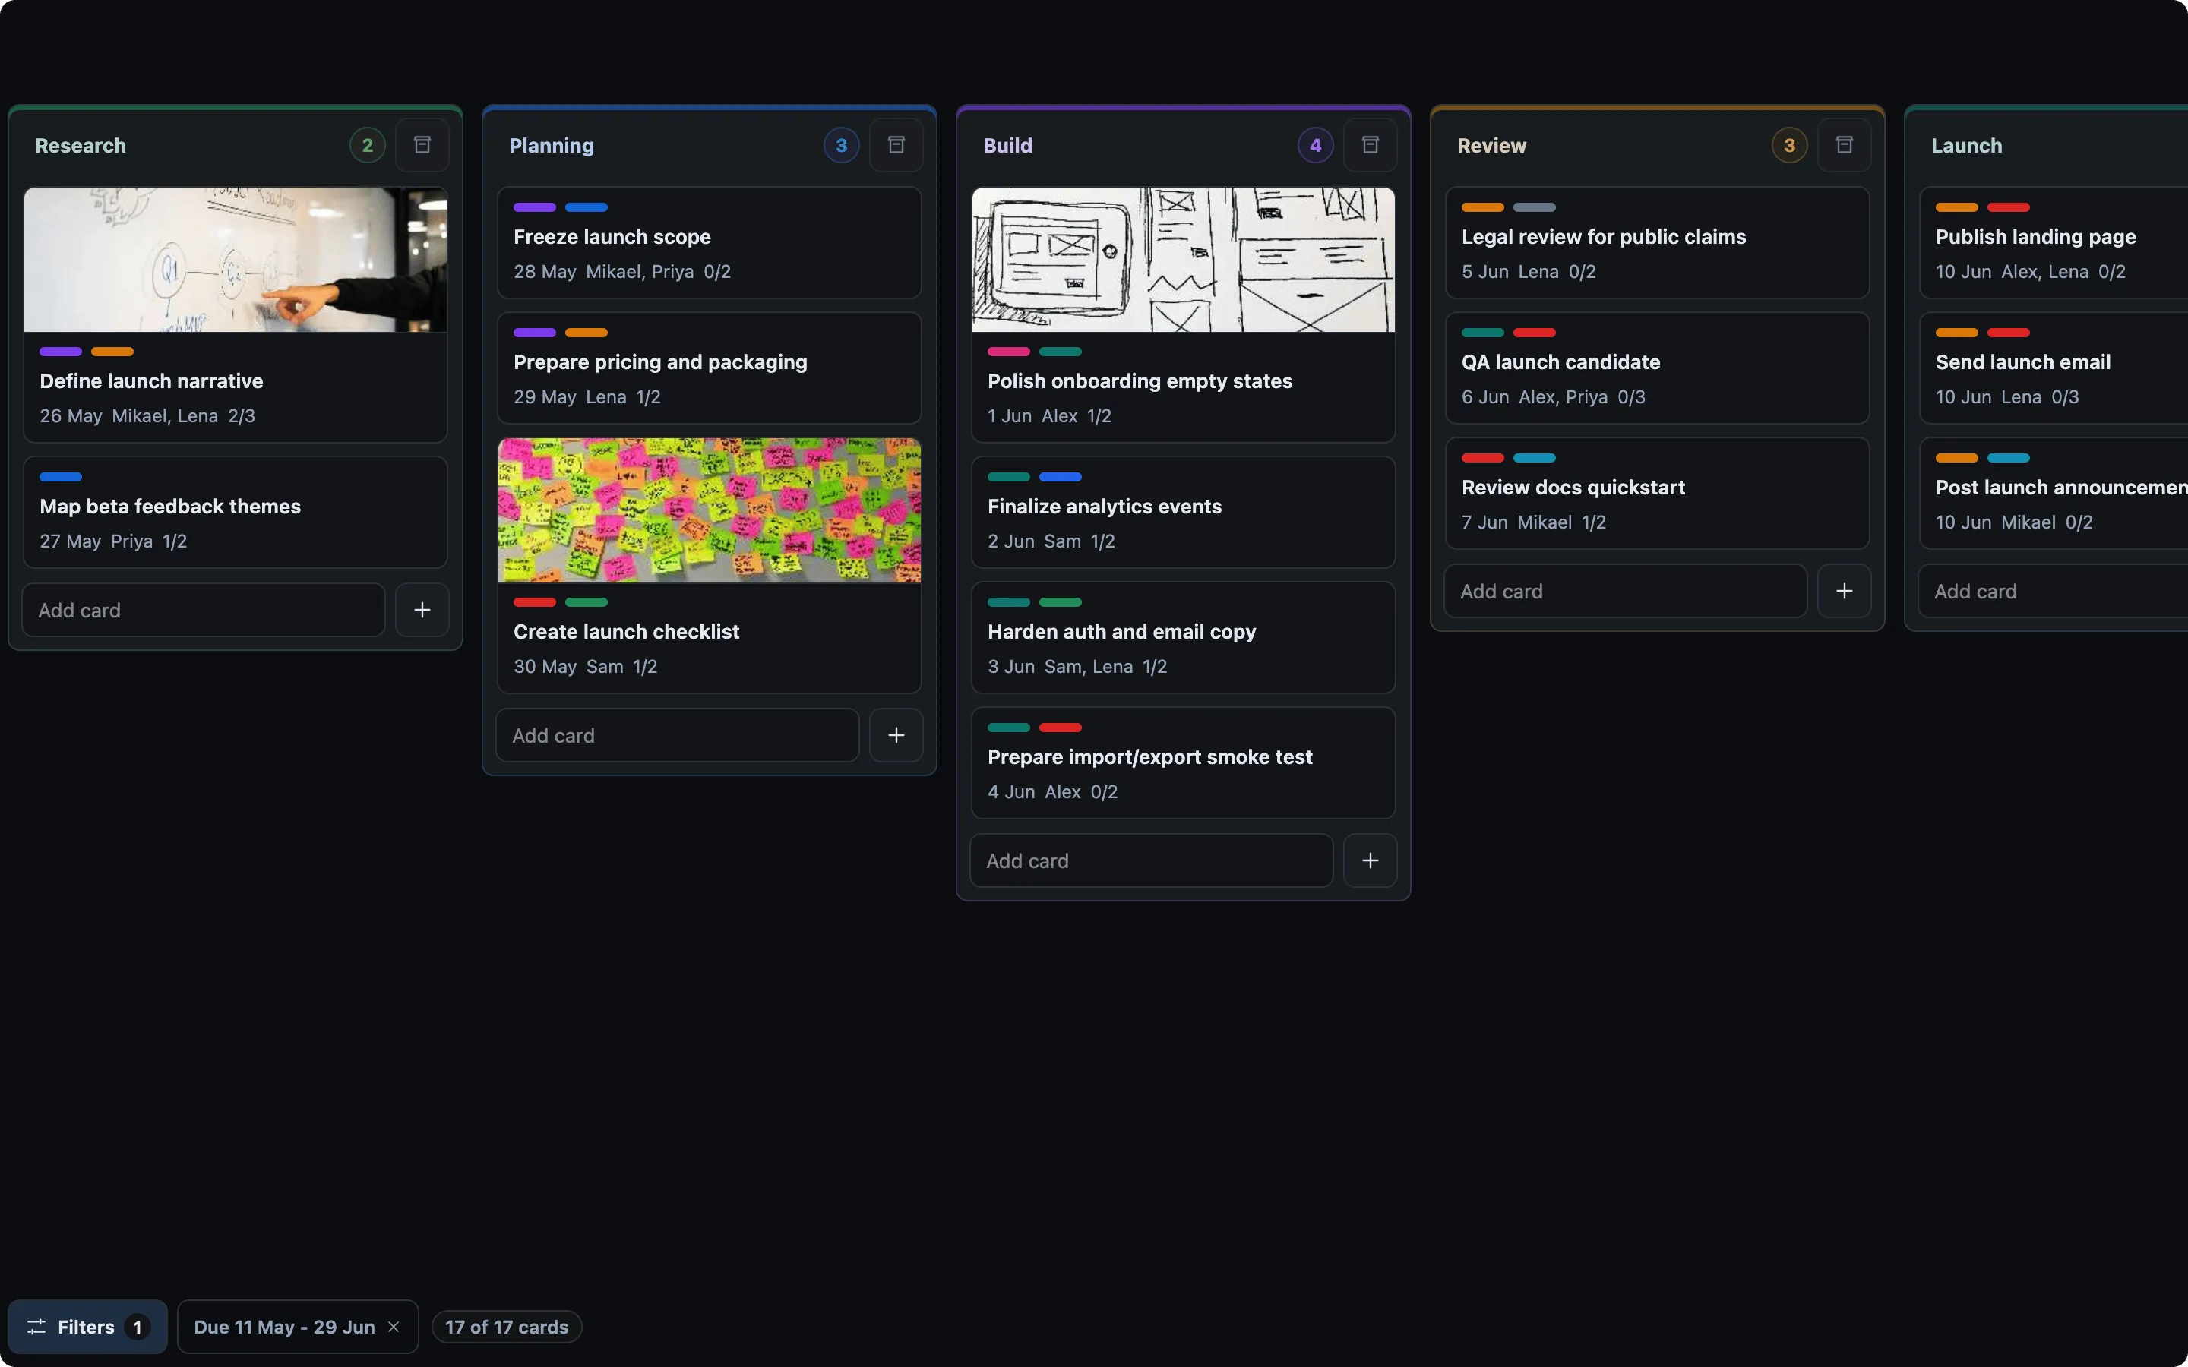The height and width of the screenshot is (1367, 2188).
Task: Open the Filters panel
Action: coord(87,1326)
